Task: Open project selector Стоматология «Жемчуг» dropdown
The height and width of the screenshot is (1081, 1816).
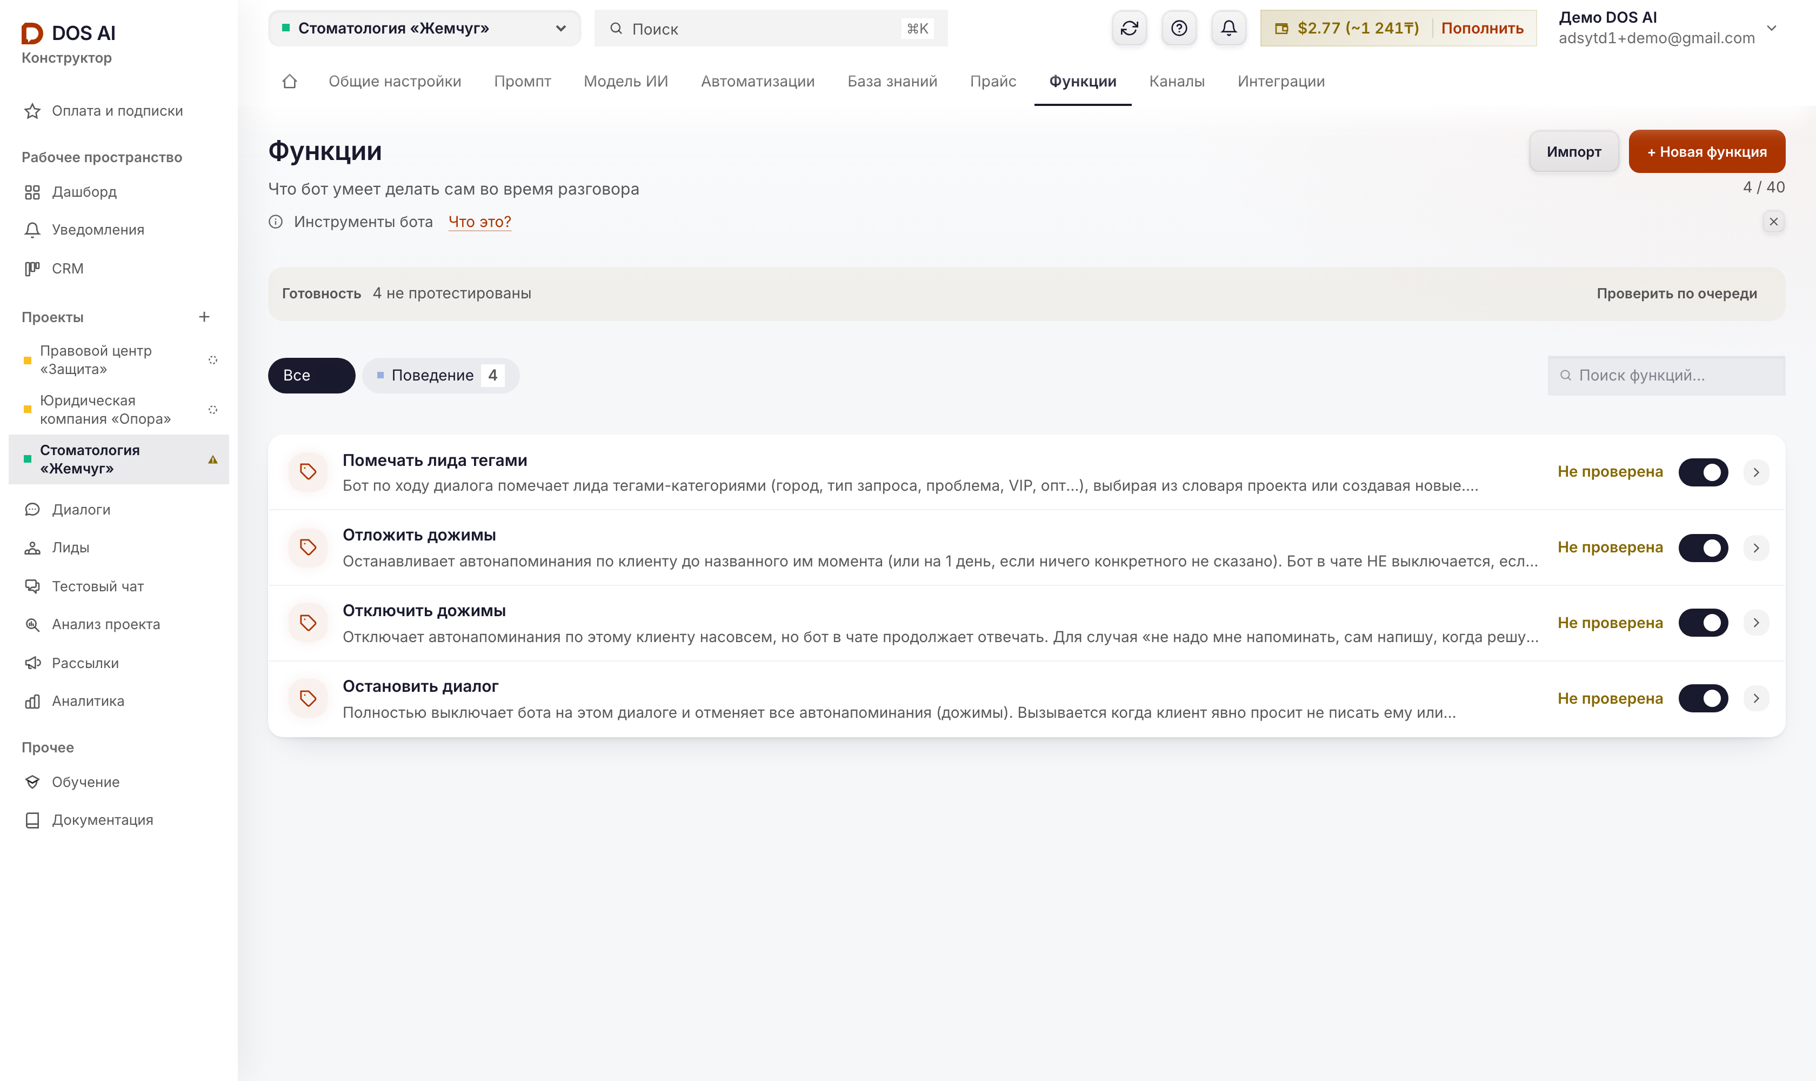Action: tap(424, 29)
